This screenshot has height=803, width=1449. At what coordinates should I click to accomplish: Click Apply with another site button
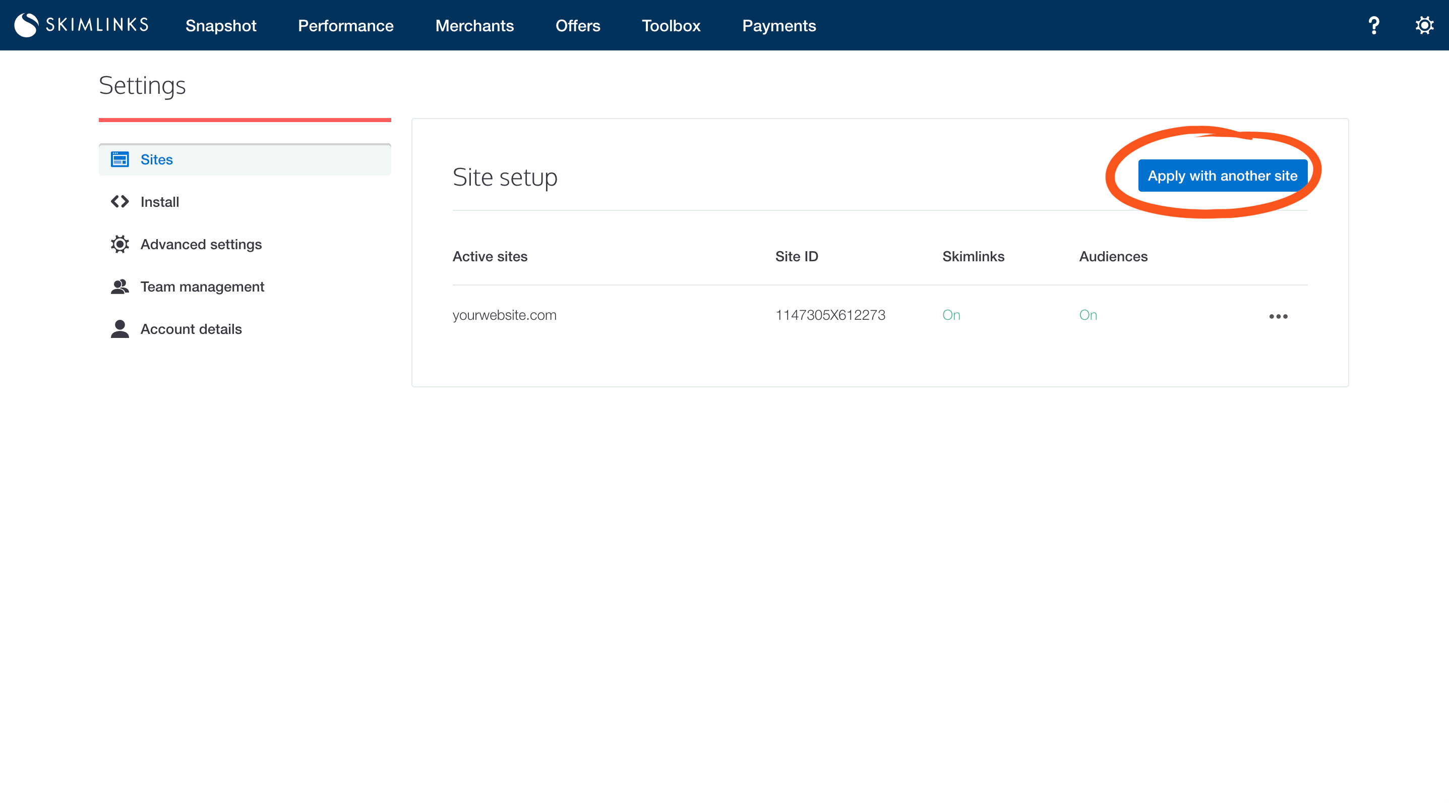tap(1222, 176)
